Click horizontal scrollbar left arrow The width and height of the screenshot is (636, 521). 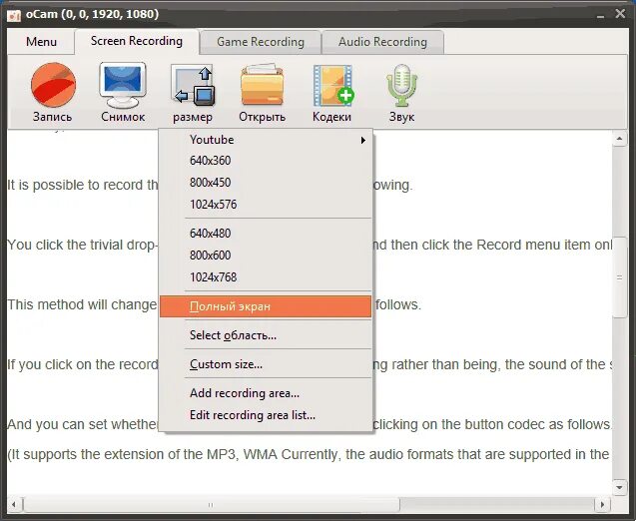14,505
